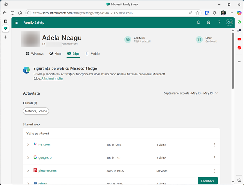The width and height of the screenshot is (244, 185).
Task: Click the Căutări (1) heading
Action: coord(30,103)
